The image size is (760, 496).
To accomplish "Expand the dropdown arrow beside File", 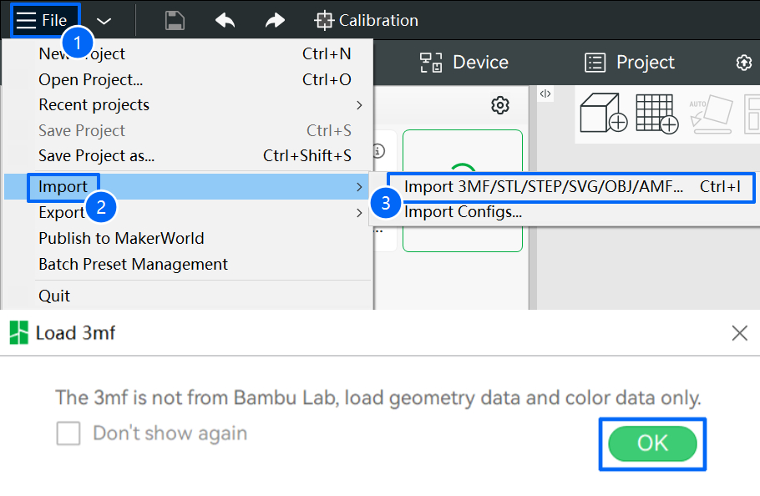I will (x=104, y=21).
